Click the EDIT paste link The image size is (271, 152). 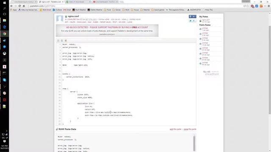[x=66, y=22]
